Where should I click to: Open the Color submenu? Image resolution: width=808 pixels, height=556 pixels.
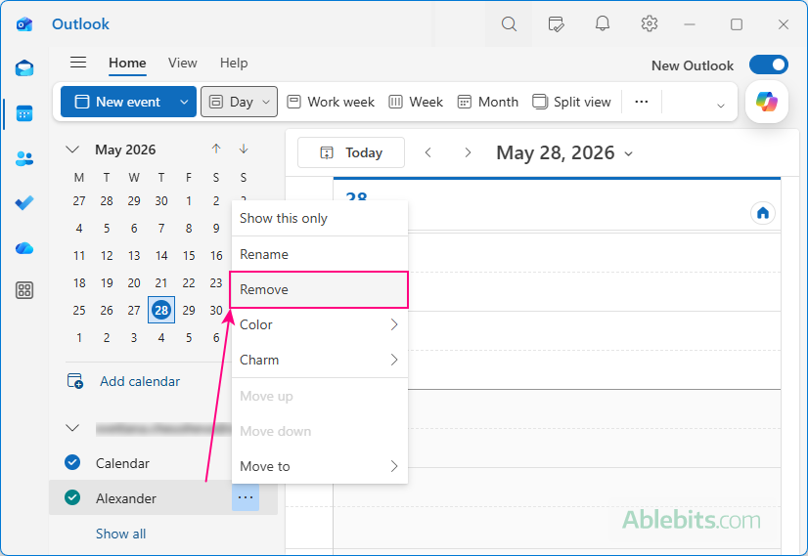coord(320,324)
